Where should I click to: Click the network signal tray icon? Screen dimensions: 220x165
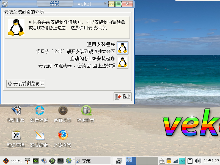coord(176,161)
